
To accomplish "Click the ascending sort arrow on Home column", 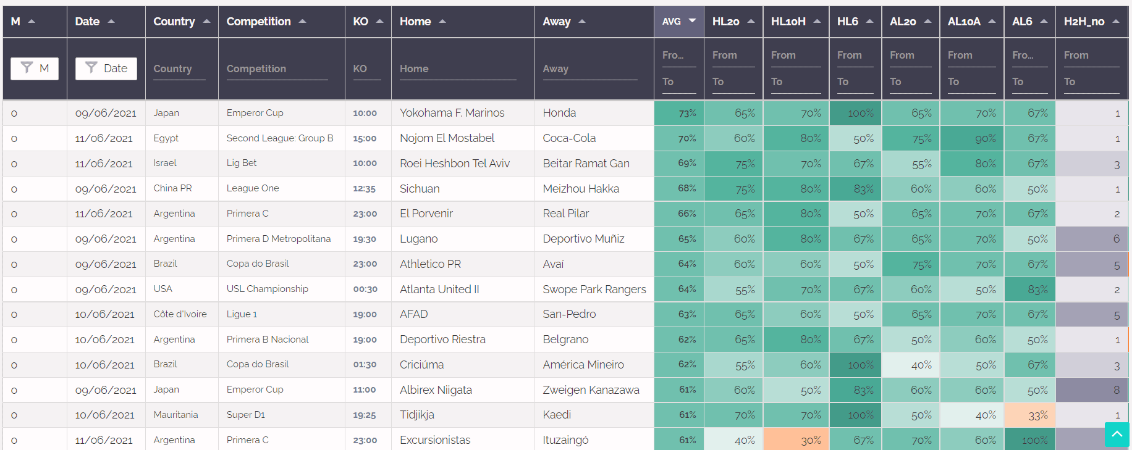I will (442, 20).
